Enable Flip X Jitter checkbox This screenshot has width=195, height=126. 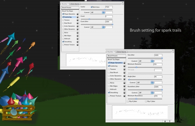(x=128, y=101)
